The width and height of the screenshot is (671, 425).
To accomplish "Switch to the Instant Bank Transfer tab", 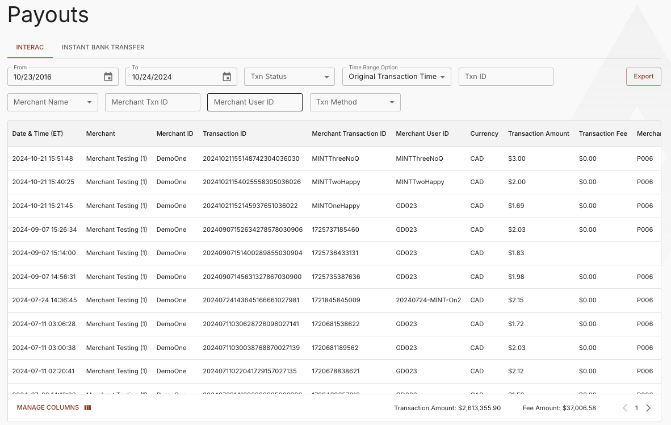I will [x=103, y=47].
